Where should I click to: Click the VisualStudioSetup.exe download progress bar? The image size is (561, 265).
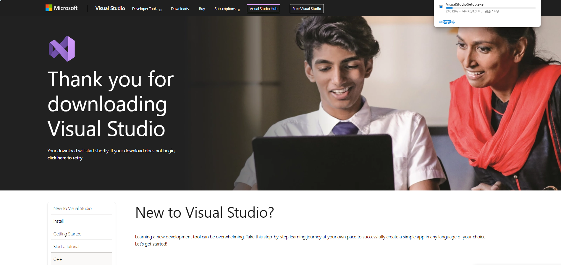(x=491, y=8)
